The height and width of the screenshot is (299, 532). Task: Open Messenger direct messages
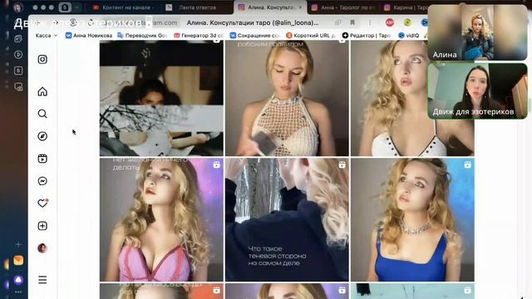[42, 181]
